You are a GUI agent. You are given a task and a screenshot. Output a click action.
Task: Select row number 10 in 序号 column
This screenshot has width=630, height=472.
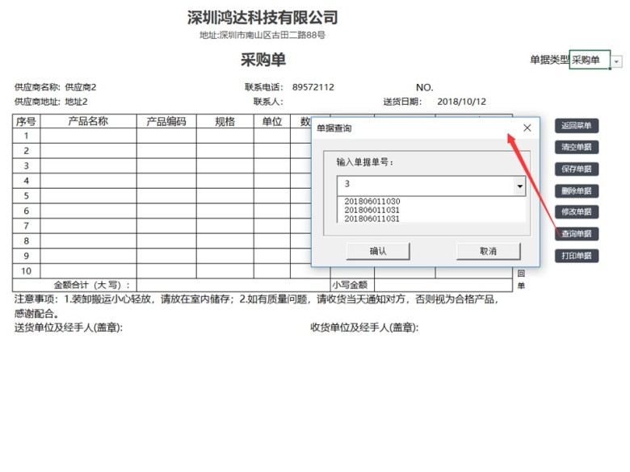coord(26,271)
